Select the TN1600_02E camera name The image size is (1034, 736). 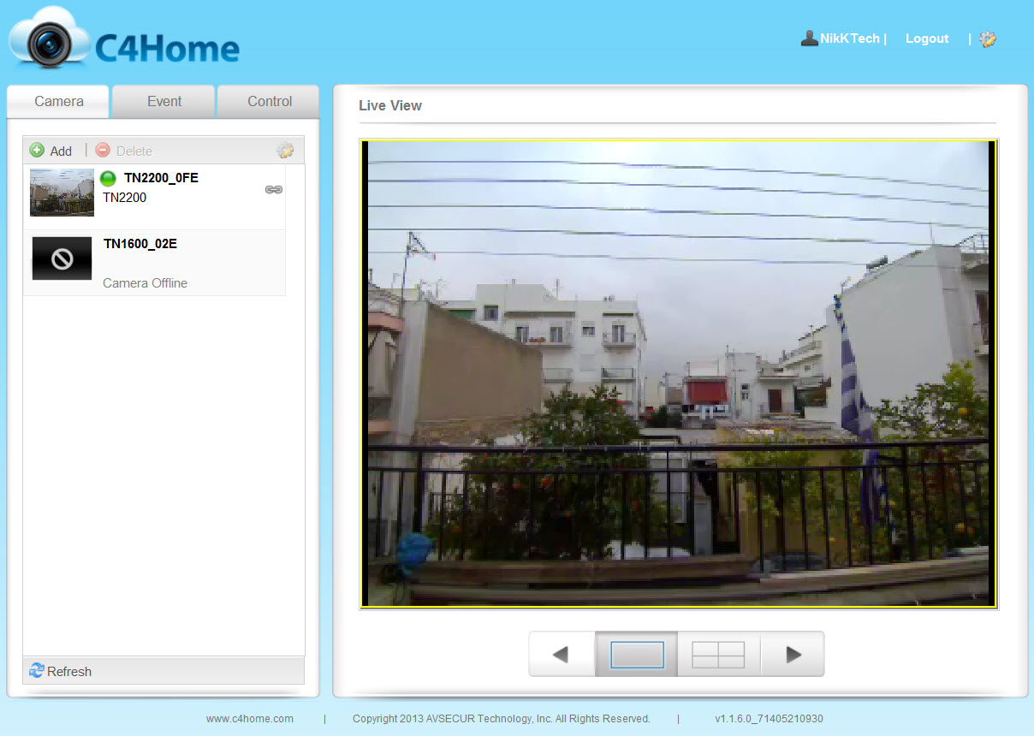[140, 244]
